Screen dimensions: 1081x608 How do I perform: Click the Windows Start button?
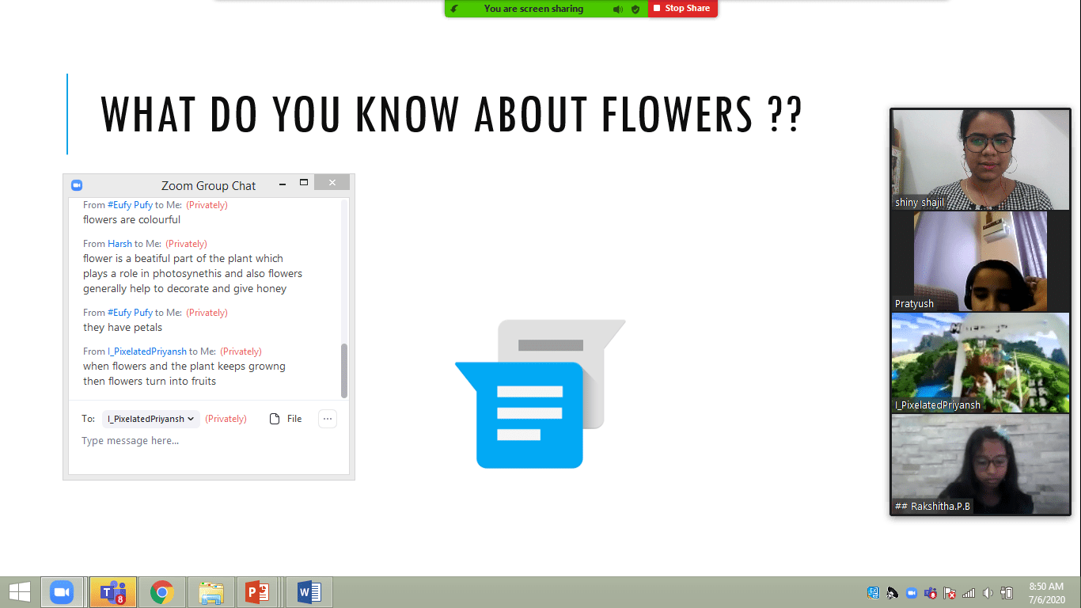point(19,592)
